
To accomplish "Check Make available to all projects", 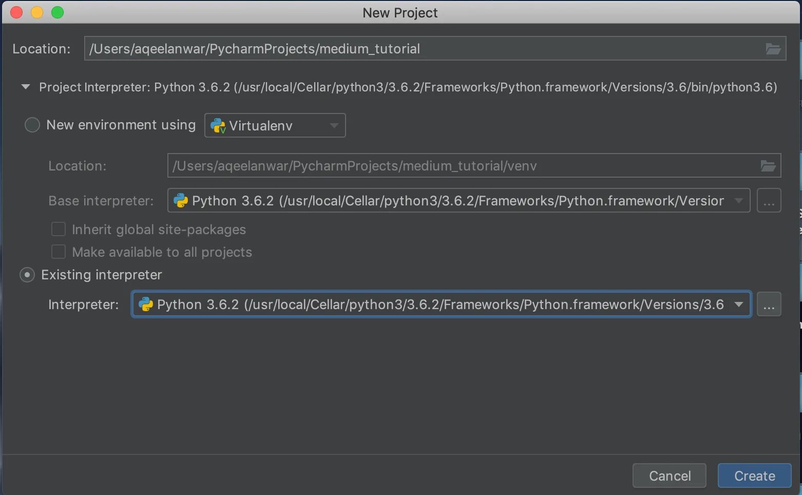I will (59, 252).
